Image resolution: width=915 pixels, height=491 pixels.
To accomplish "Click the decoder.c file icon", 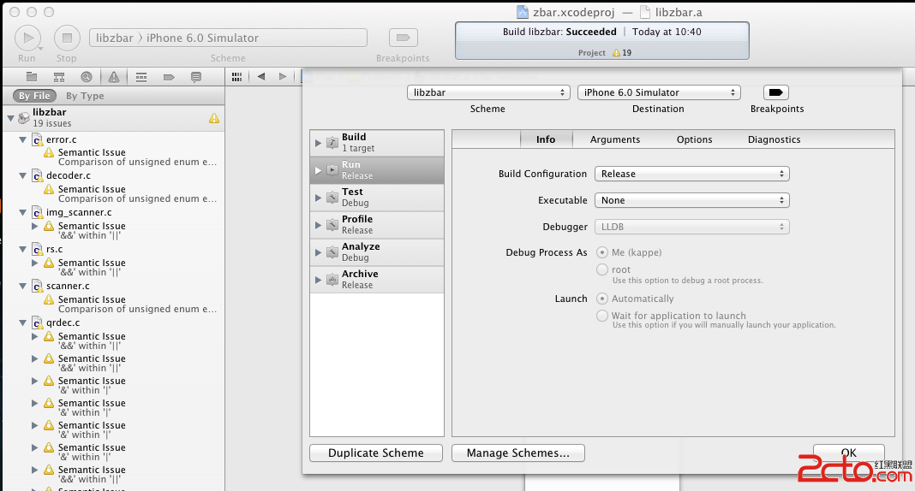I will [x=37, y=176].
